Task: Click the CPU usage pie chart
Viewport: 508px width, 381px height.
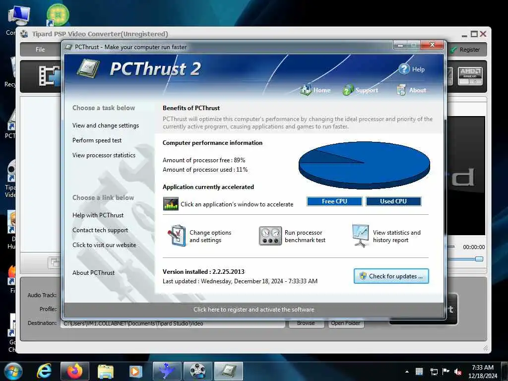Action: tap(364, 165)
